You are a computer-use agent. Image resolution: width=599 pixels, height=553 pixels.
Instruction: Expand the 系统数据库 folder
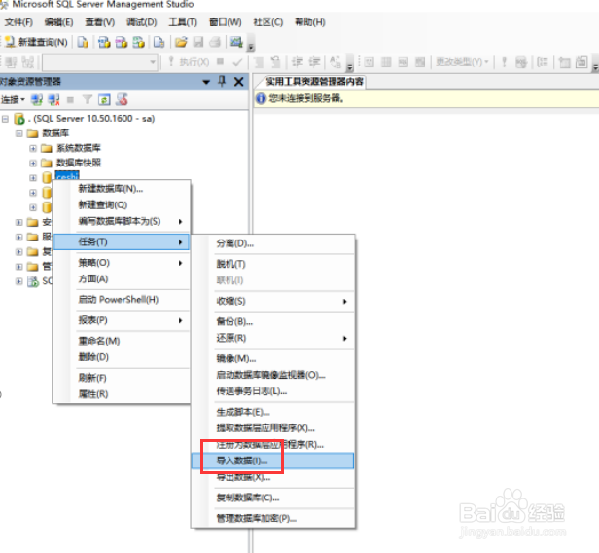pyautogui.click(x=33, y=148)
